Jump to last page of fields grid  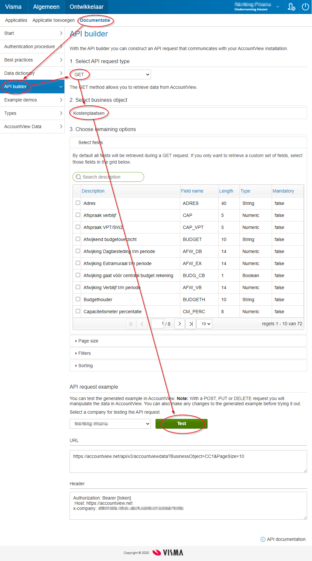pos(191,324)
